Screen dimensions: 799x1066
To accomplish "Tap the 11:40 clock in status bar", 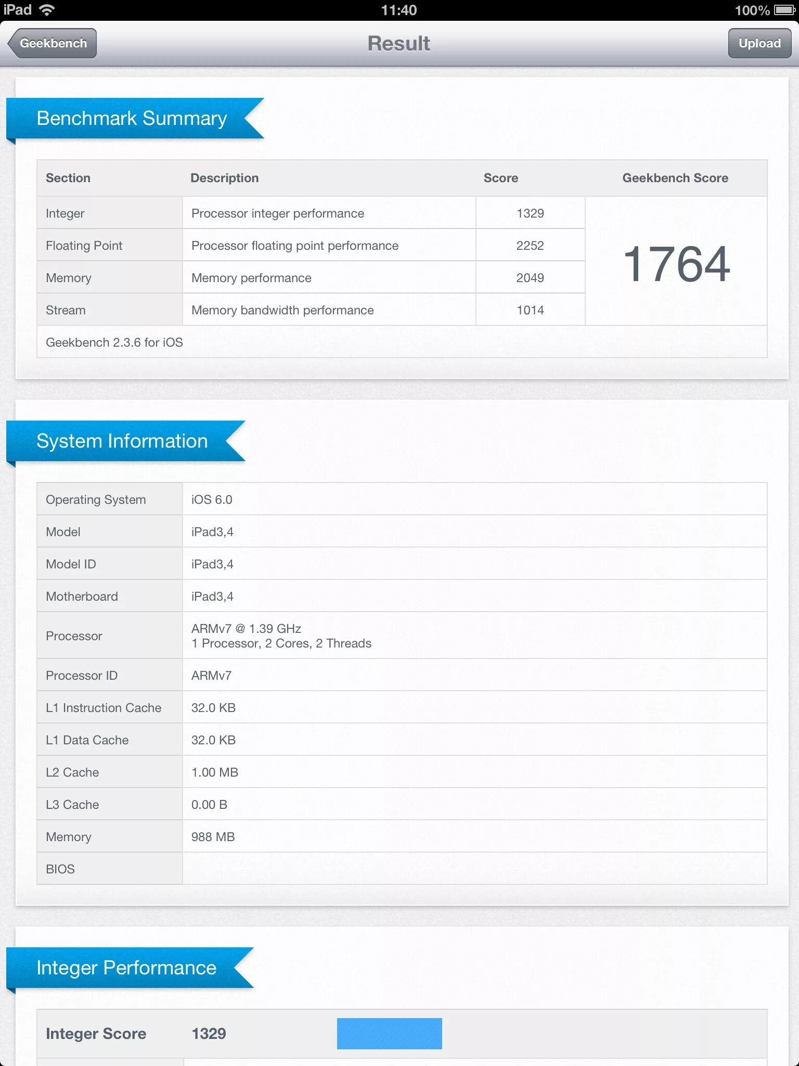I will tap(399, 10).
